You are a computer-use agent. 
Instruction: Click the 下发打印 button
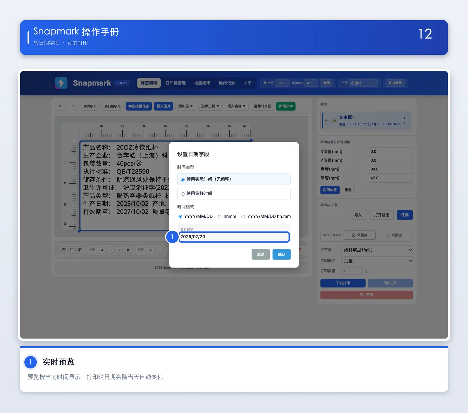pyautogui.click(x=343, y=283)
